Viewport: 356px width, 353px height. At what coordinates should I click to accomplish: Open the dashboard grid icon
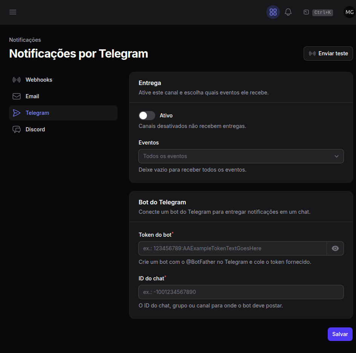[x=273, y=12]
